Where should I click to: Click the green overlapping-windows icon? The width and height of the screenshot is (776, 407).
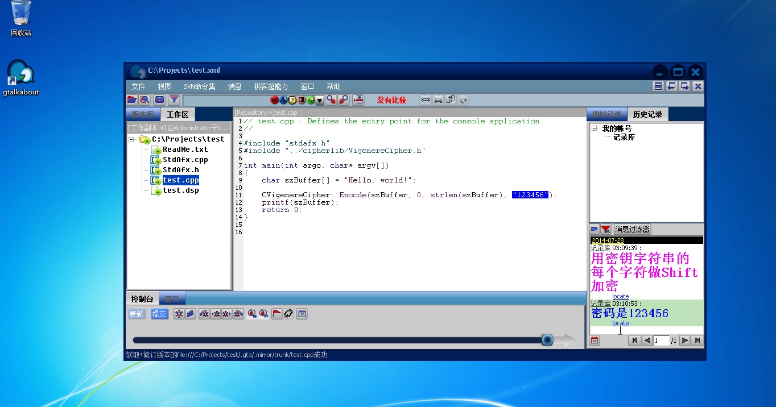tap(311, 100)
